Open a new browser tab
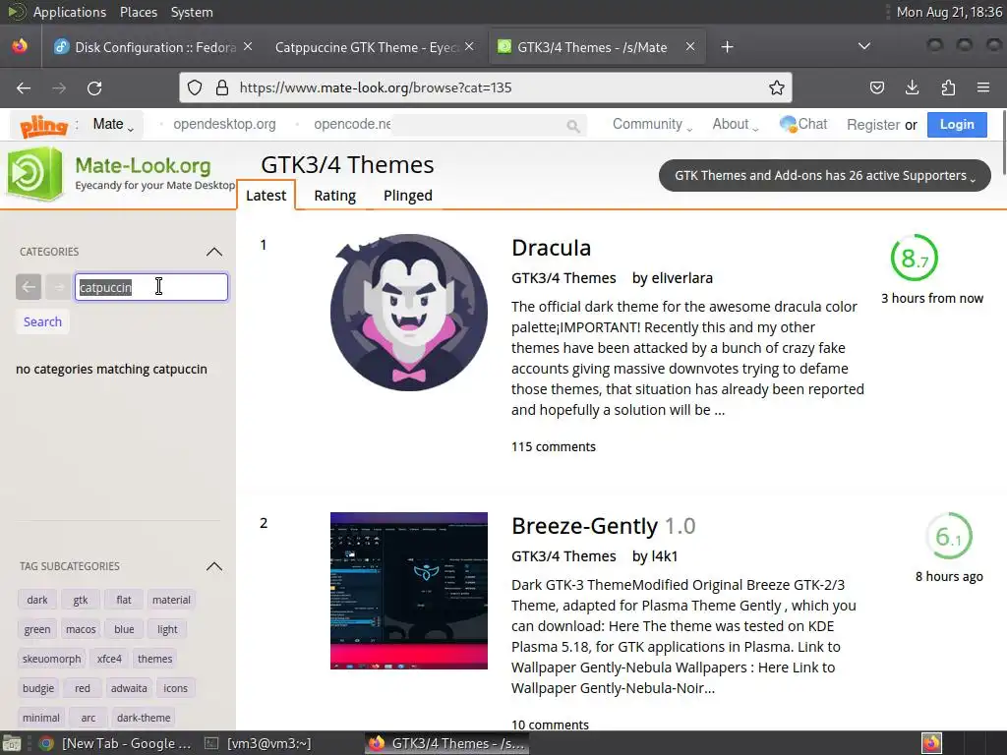Viewport: 1007px width, 755px height. [x=727, y=47]
